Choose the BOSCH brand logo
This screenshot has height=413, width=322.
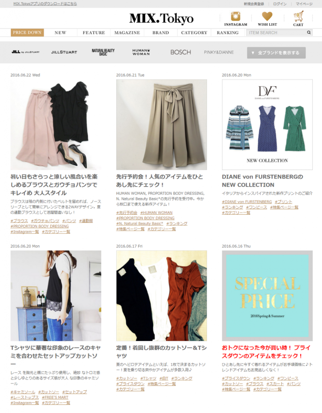[181, 52]
